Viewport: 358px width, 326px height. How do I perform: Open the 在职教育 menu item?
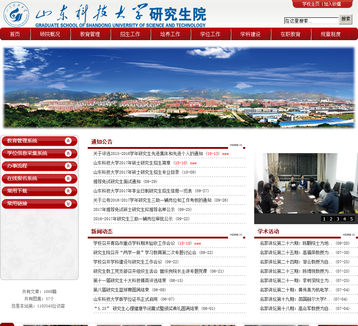(x=290, y=34)
